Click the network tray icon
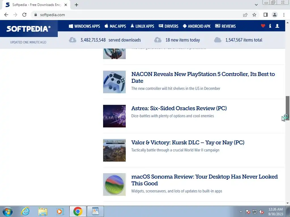The width and height of the screenshot is (290, 217). point(255,212)
